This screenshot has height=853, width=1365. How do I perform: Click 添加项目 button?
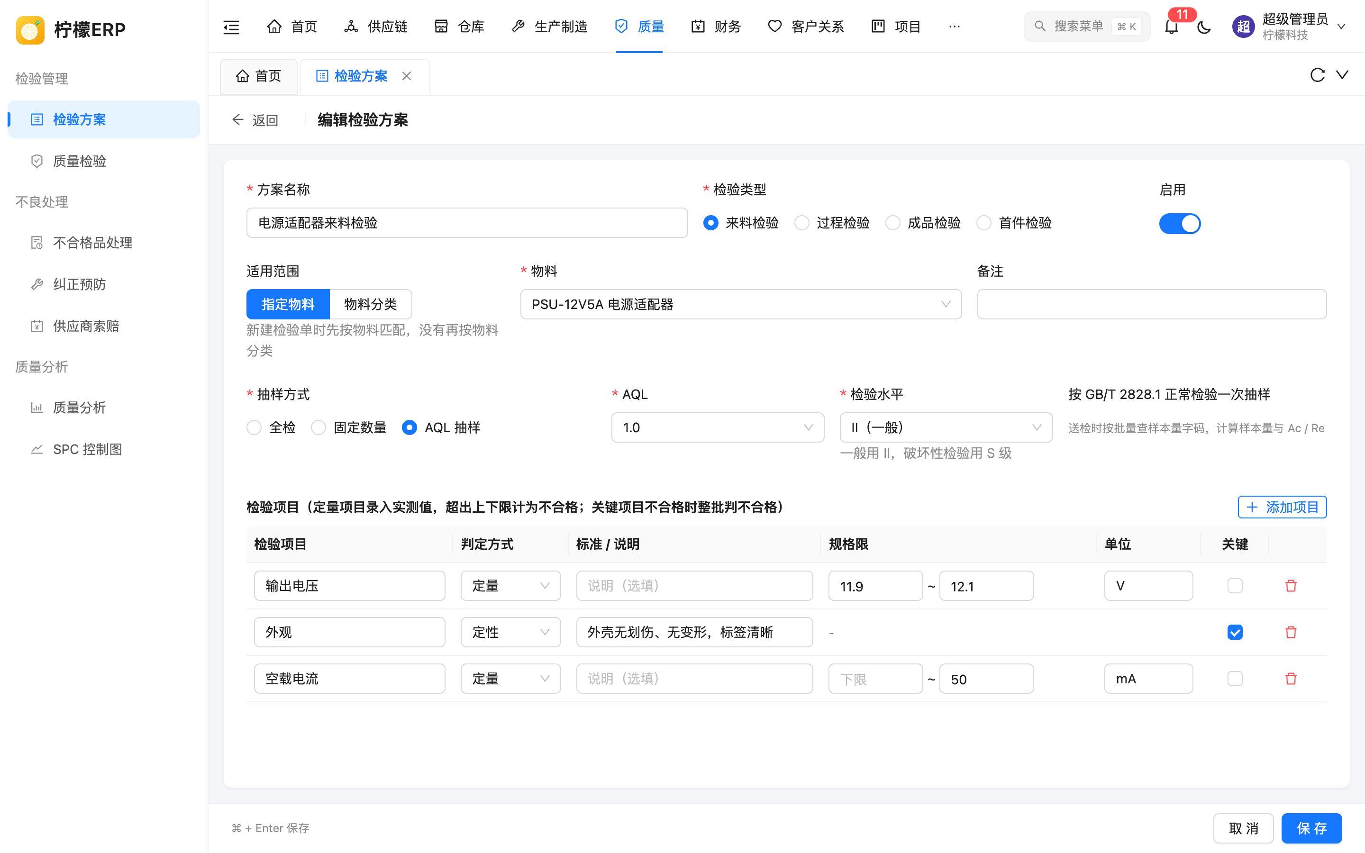pos(1282,507)
